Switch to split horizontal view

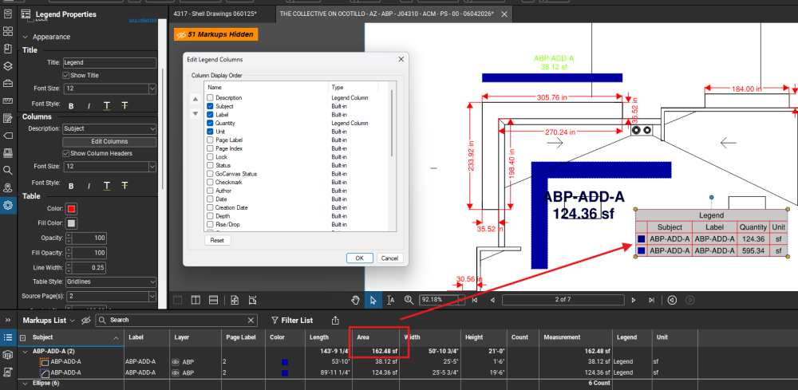(213, 300)
